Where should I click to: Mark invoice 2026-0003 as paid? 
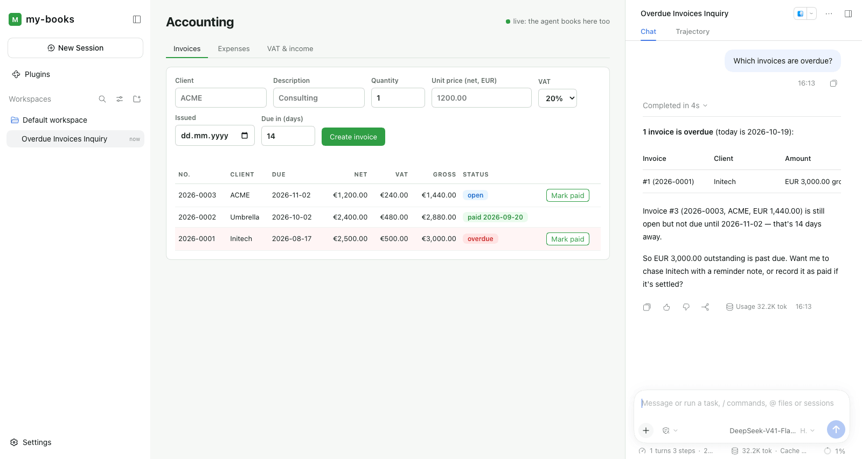pyautogui.click(x=568, y=195)
